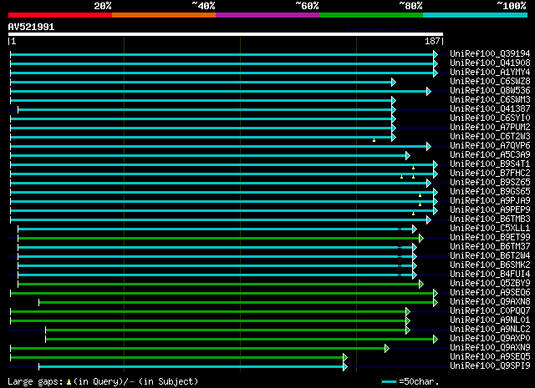
Task: Click the UniRef100_A5C3A9 label
Action: pyautogui.click(x=490, y=155)
